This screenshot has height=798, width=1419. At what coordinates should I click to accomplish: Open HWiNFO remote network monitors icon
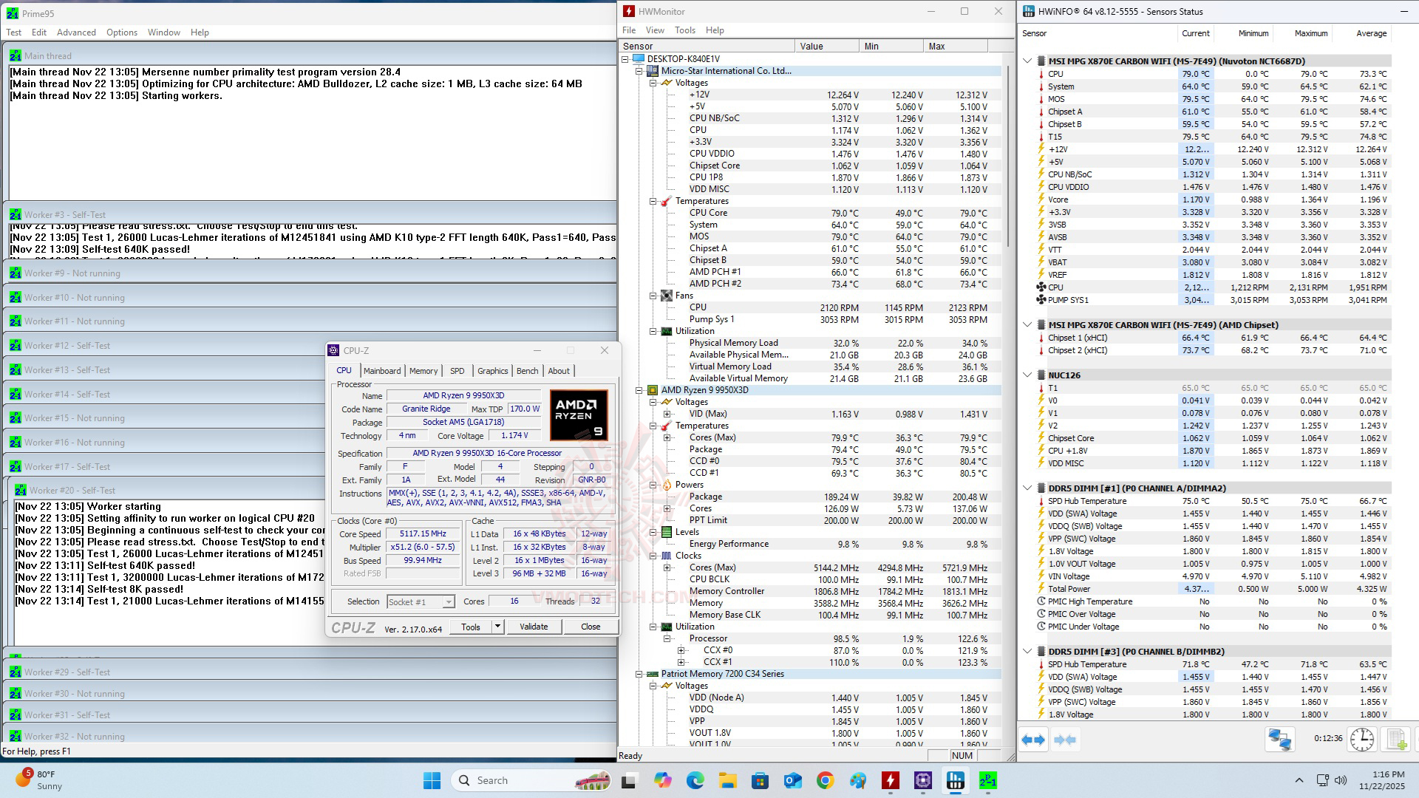point(1279,740)
